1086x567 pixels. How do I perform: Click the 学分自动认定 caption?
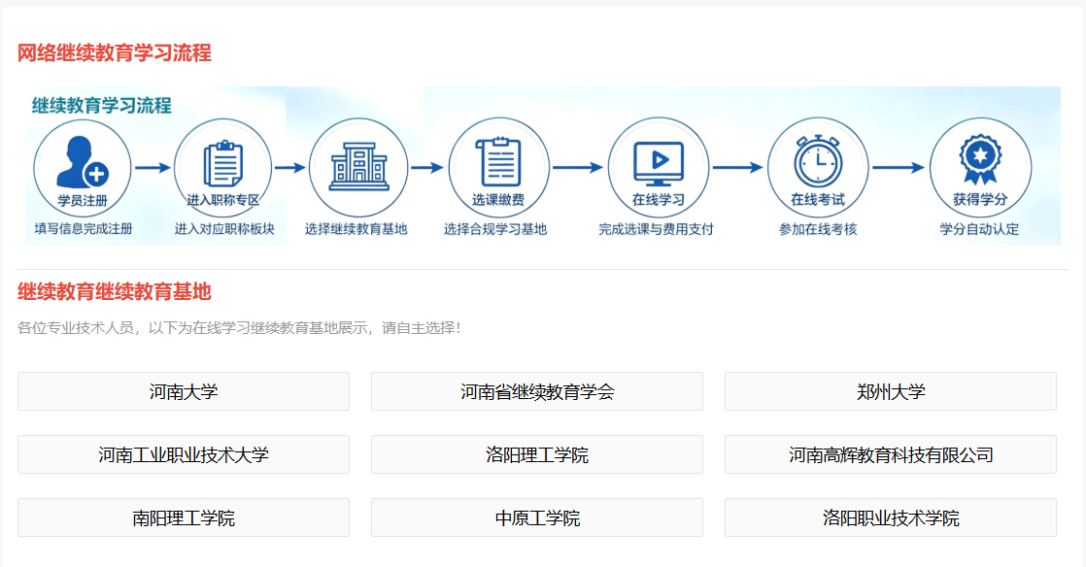coord(979,229)
